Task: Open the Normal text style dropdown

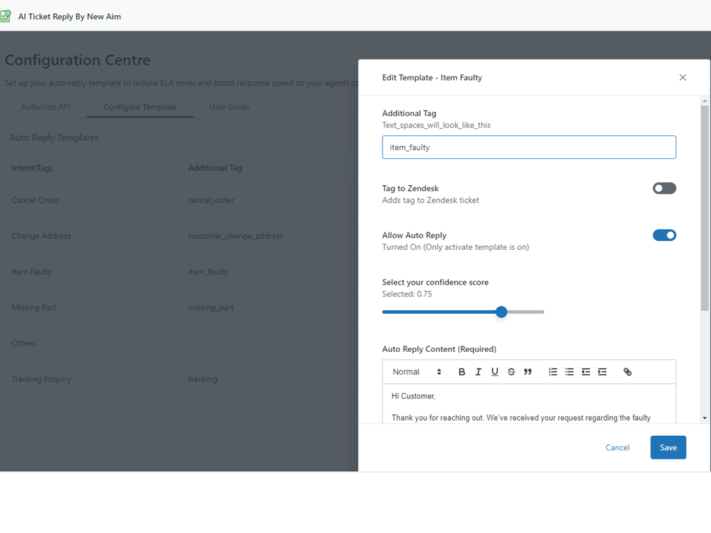Action: point(417,372)
